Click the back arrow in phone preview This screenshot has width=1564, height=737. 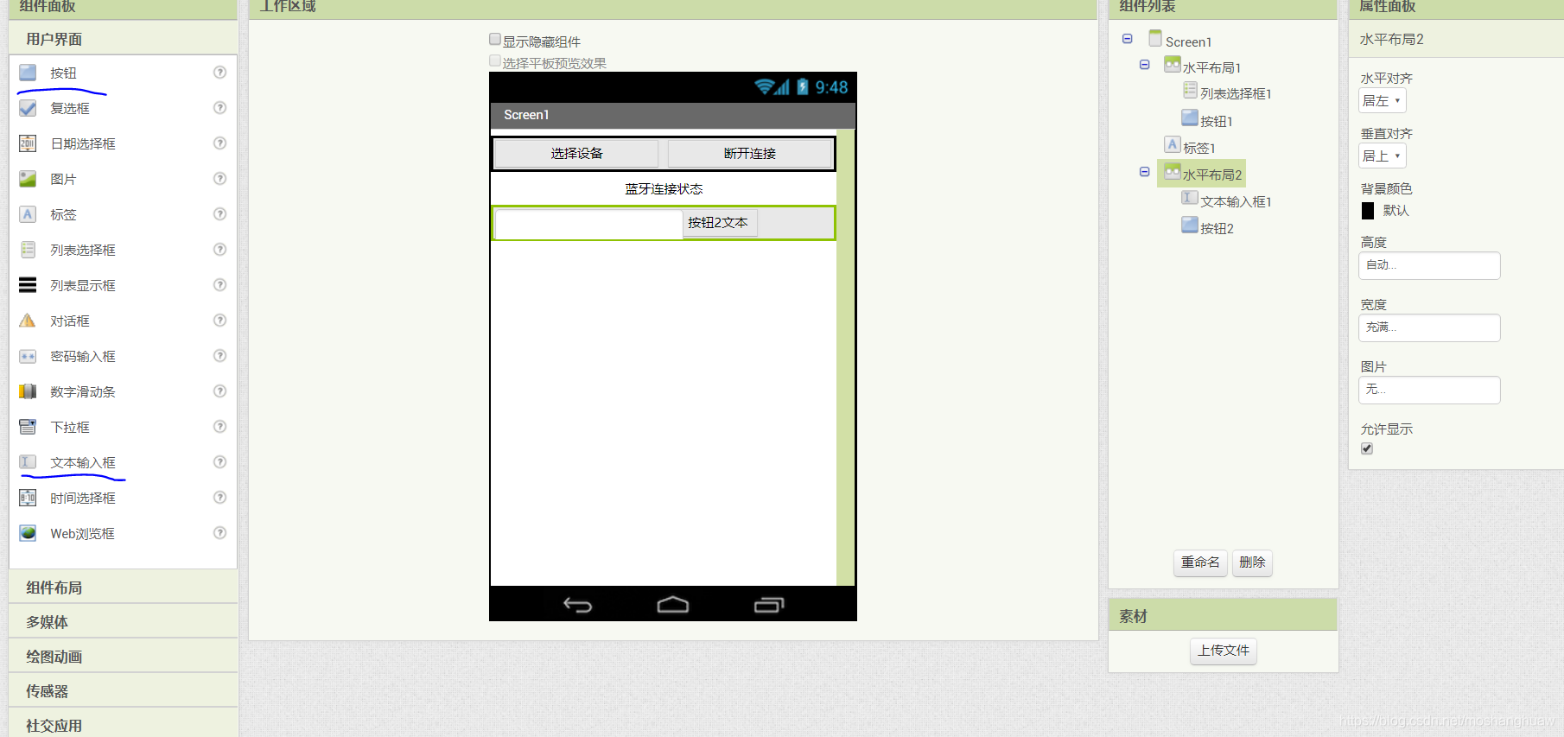point(577,605)
